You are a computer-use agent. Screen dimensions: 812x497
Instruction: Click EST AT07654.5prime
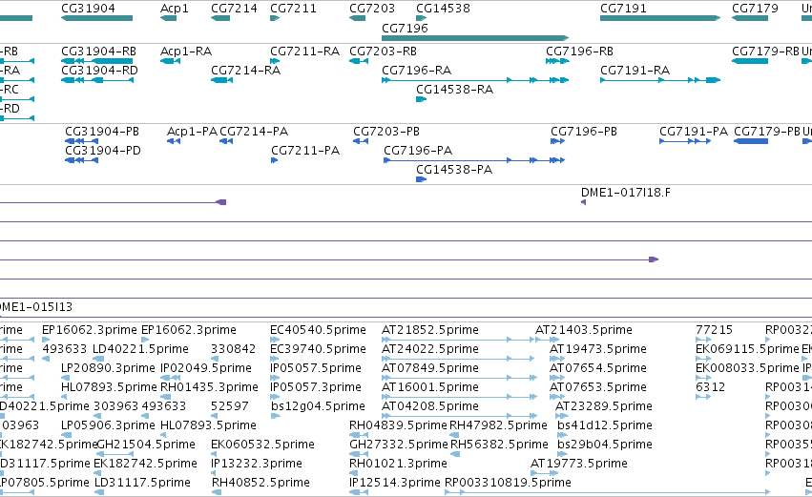coord(597,368)
